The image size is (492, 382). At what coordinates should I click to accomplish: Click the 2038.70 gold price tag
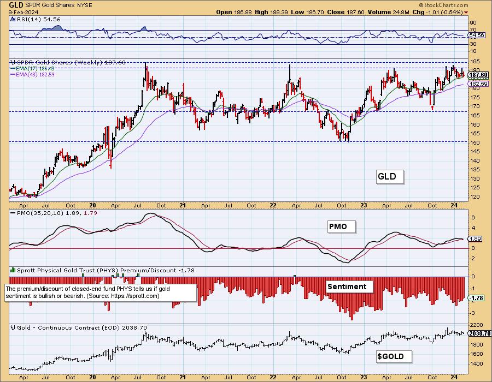coord(479,334)
